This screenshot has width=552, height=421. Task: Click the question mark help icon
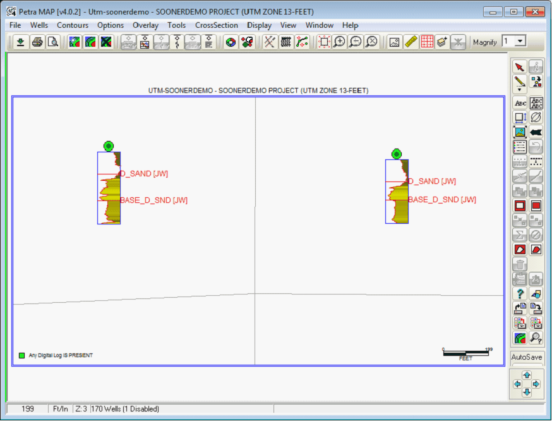520,293
